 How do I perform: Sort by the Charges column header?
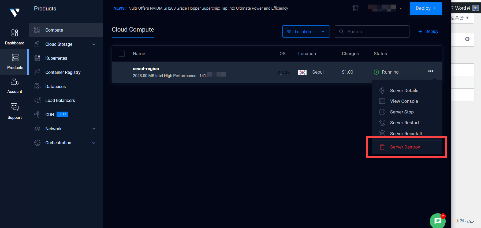point(350,54)
